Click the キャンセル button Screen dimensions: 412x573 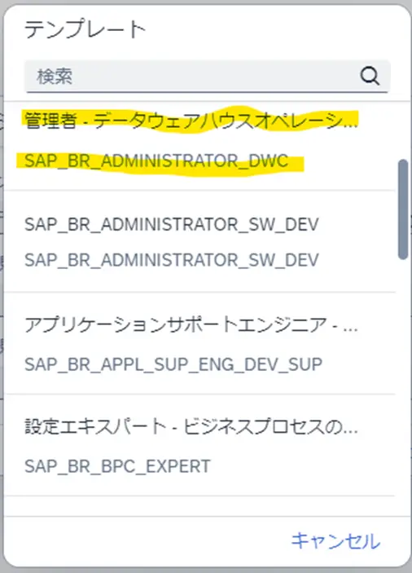point(335,541)
